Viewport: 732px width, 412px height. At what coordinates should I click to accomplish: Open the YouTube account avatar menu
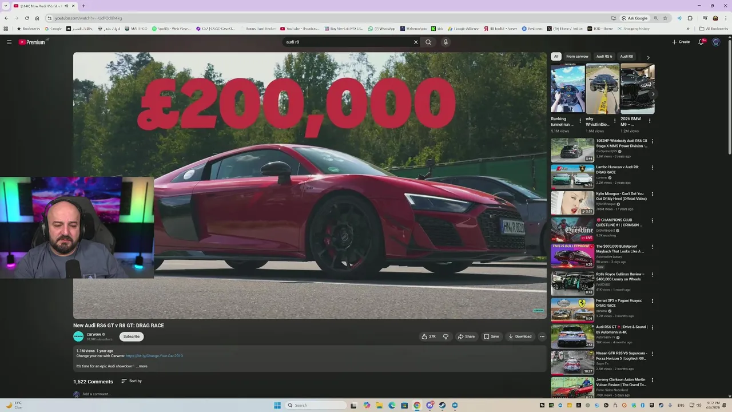tap(715, 42)
